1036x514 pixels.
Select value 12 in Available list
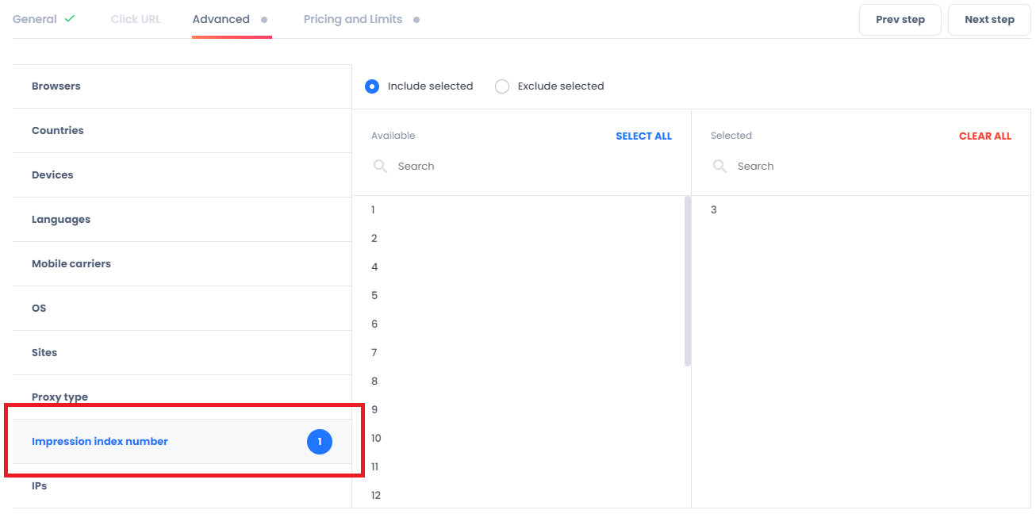(x=521, y=496)
